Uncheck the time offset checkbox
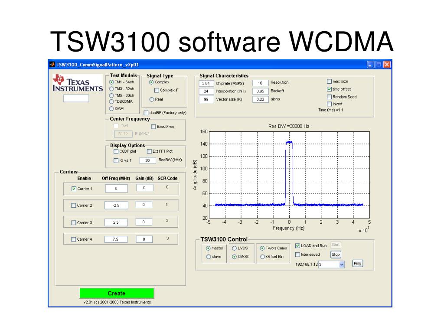 coord(330,89)
